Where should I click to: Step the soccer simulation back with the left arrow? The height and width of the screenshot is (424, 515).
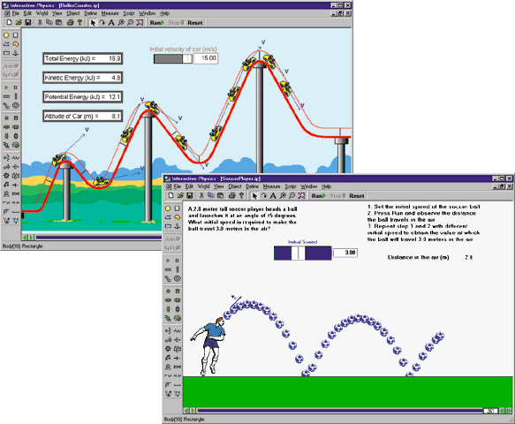coord(186,411)
